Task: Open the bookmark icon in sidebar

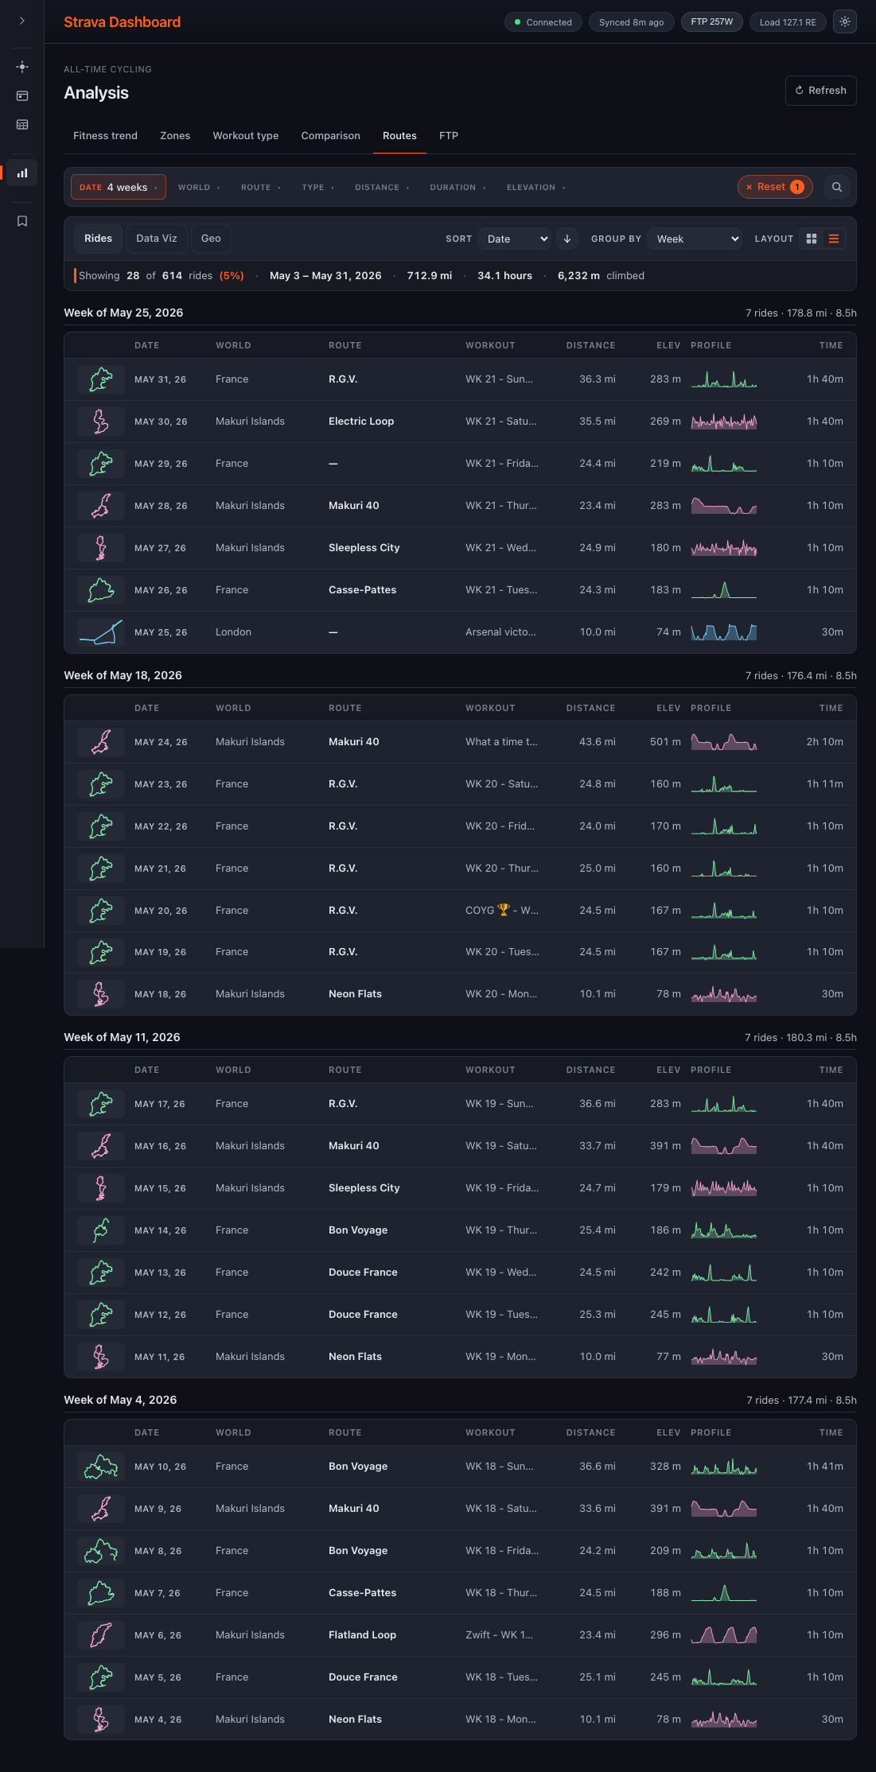Action: tap(22, 221)
